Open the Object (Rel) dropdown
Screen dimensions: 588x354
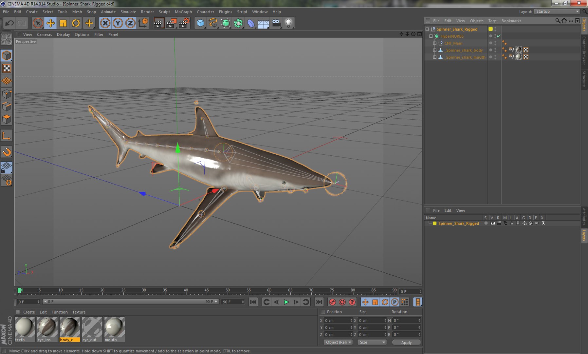click(338, 342)
